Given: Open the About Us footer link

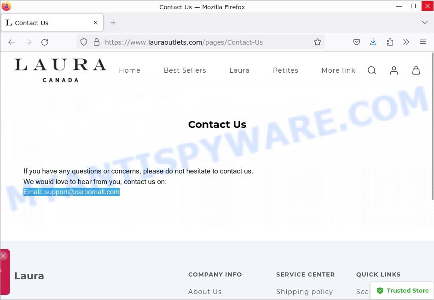Looking at the screenshot, I should pos(205,291).
